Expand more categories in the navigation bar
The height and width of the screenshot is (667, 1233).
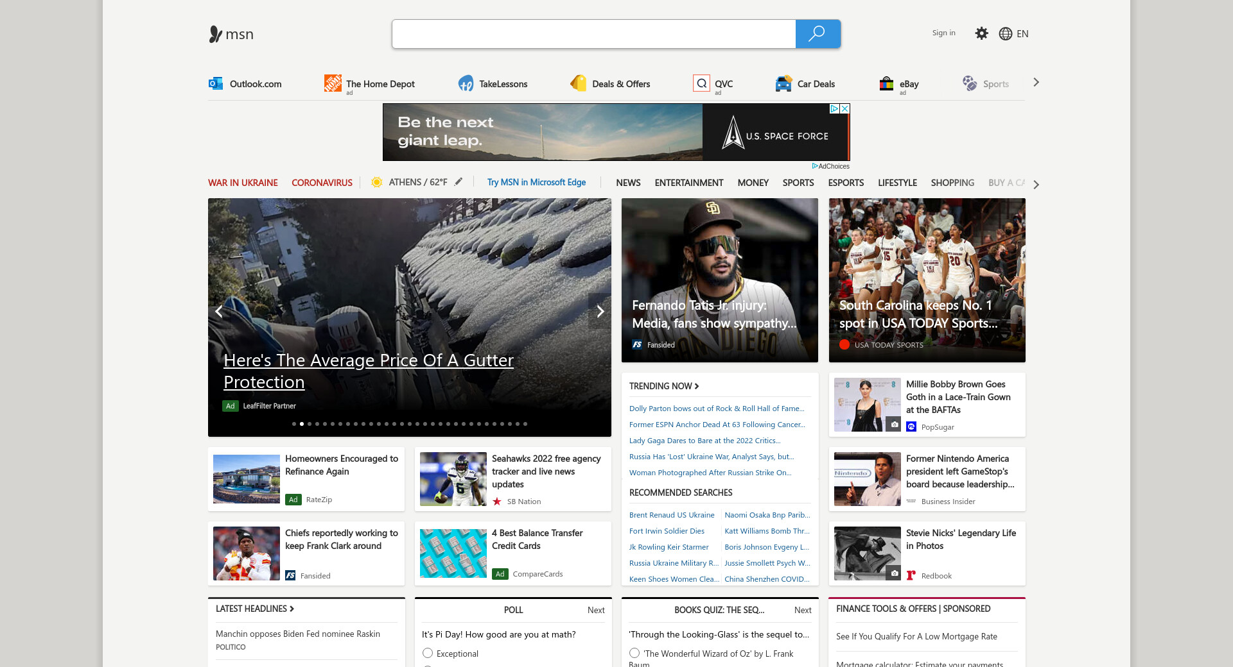pyautogui.click(x=1036, y=184)
